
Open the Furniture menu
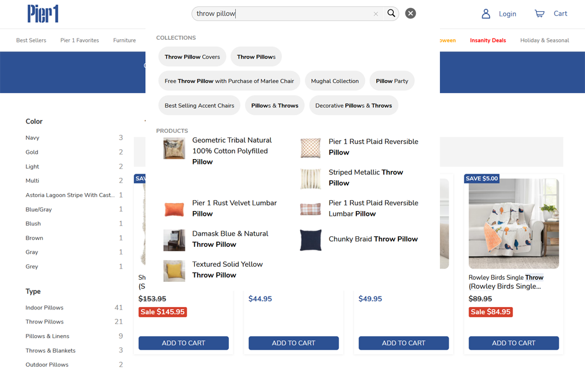pyautogui.click(x=124, y=40)
